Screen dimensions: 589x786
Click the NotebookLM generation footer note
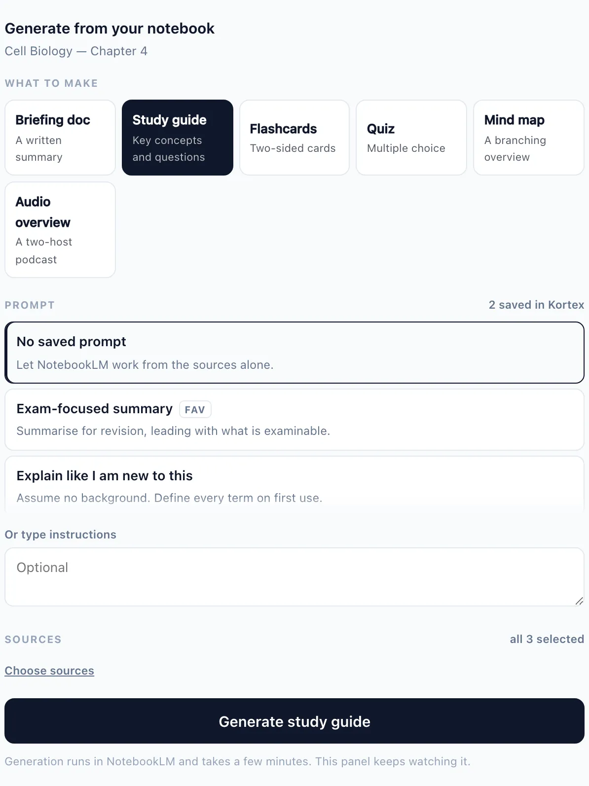click(237, 761)
